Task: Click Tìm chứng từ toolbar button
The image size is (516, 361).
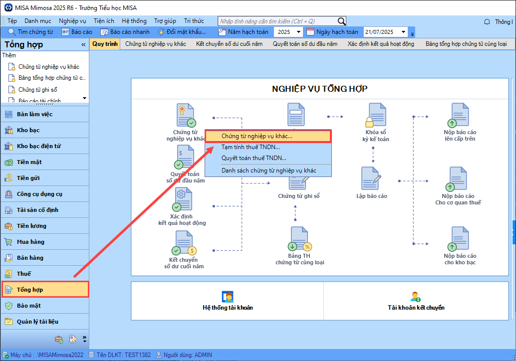Action: pyautogui.click(x=30, y=32)
